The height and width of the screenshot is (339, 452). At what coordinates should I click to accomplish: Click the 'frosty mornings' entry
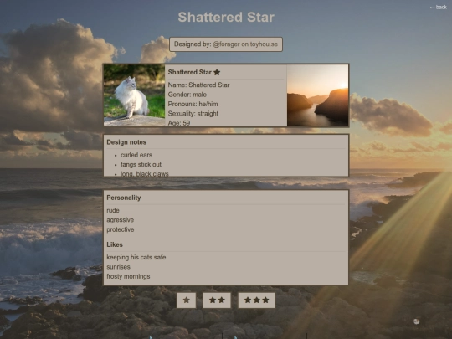coord(128,276)
